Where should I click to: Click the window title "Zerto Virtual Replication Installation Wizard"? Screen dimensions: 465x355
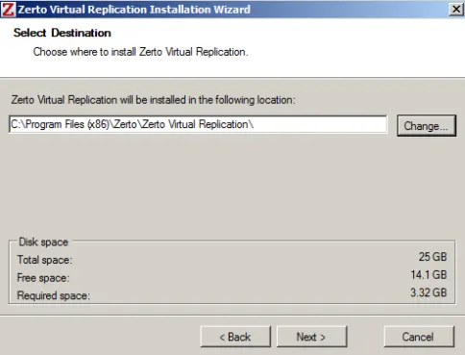pos(134,10)
